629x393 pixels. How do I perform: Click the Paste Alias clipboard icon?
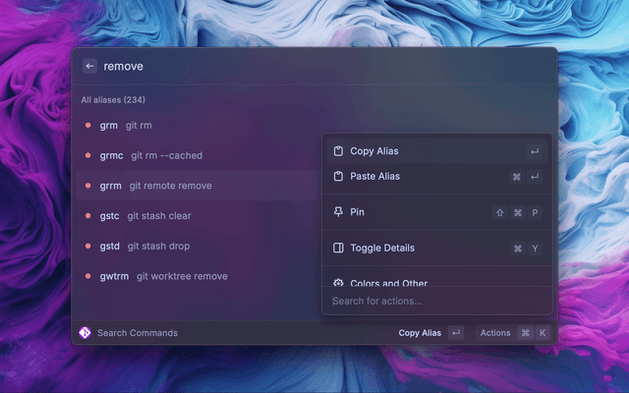tap(338, 177)
